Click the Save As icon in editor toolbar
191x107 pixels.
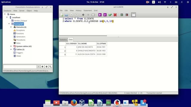76,15
